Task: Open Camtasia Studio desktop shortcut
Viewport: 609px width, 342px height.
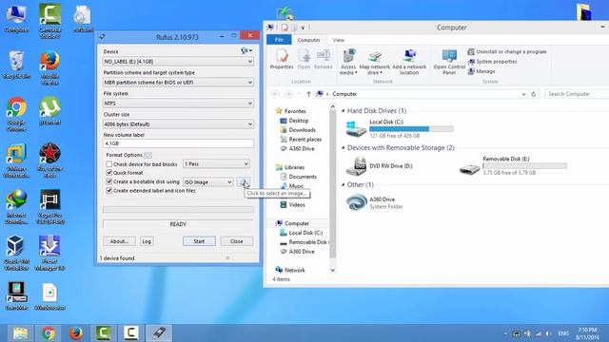Action: click(x=49, y=21)
